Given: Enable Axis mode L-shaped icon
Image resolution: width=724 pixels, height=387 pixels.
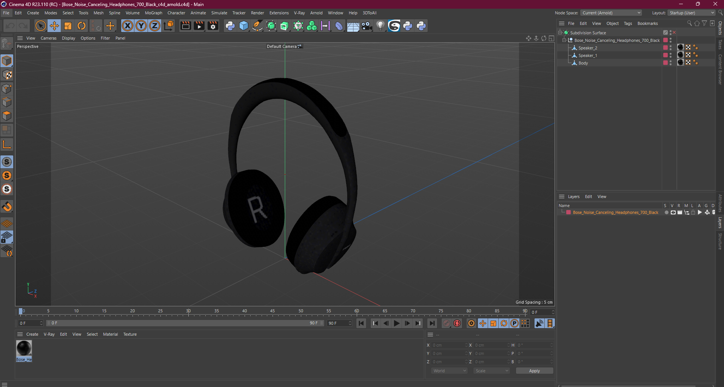Looking at the screenshot, I should [x=7, y=145].
